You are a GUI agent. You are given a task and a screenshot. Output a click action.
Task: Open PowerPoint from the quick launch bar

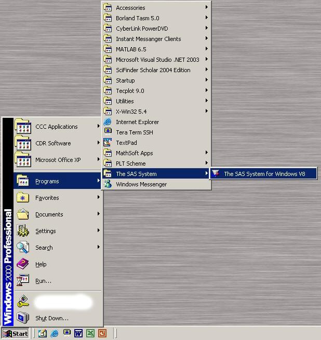[x=102, y=333]
